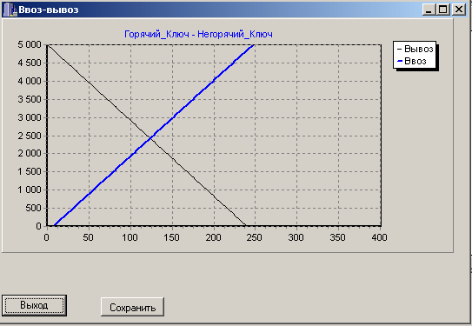Click the blue Ввоз legend line marker

click(x=400, y=61)
